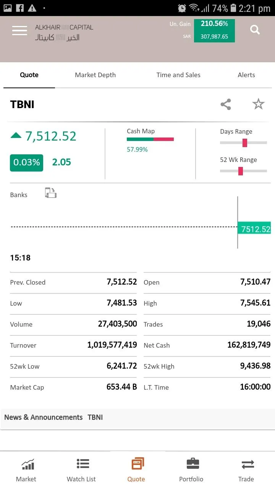Screen dimensions: 275x489
Task: Open Market from bottom navigation
Action: point(26,471)
